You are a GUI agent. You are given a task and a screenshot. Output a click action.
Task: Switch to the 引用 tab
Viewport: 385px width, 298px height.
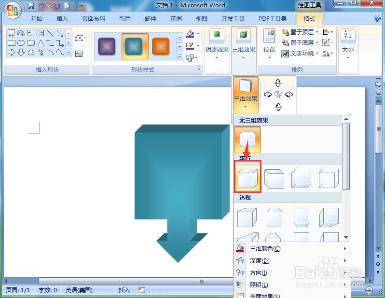pyautogui.click(x=125, y=19)
